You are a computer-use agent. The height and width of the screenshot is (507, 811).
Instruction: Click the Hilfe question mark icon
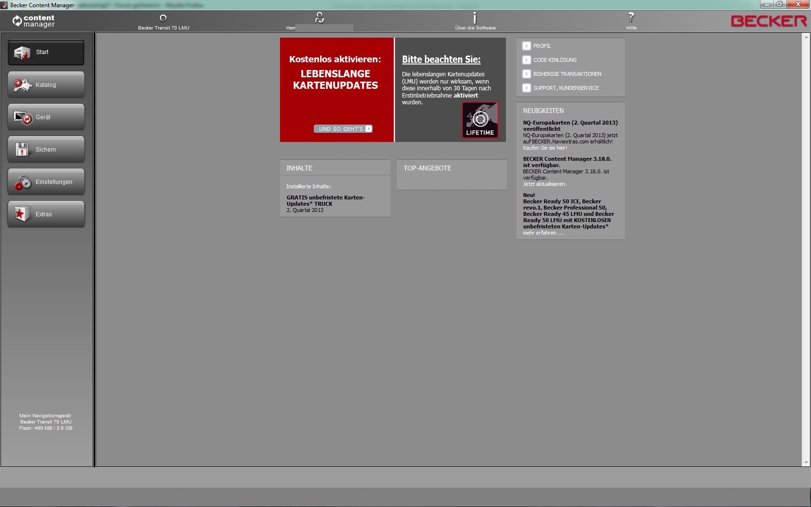(631, 18)
